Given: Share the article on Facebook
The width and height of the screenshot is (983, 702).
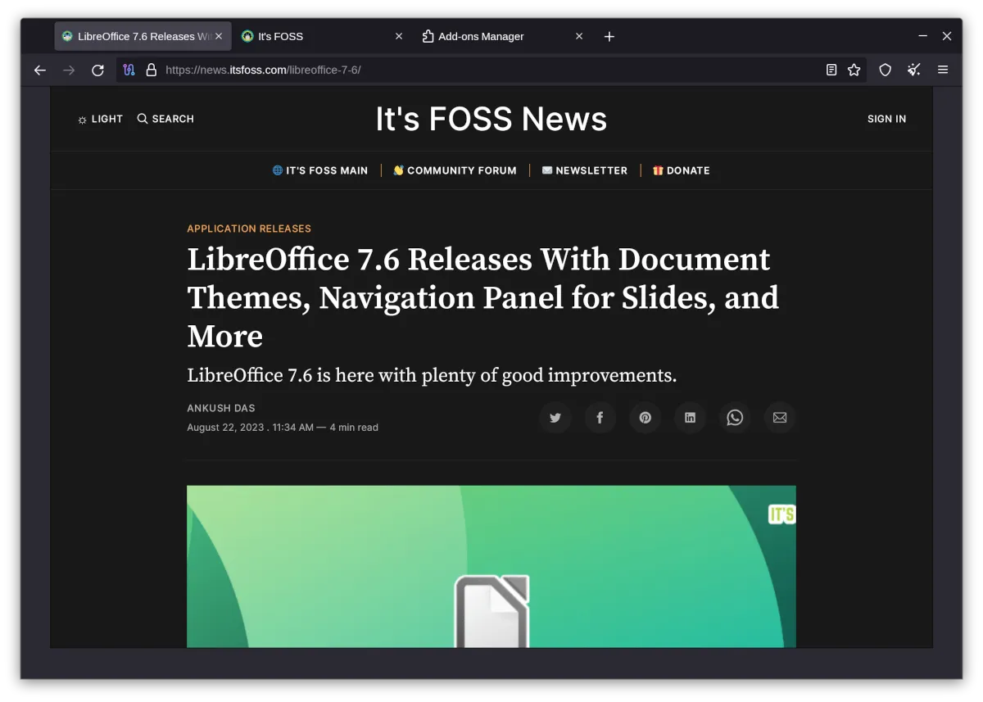Looking at the screenshot, I should [600, 418].
